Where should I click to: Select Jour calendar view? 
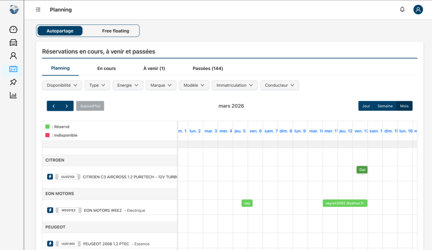(366, 106)
